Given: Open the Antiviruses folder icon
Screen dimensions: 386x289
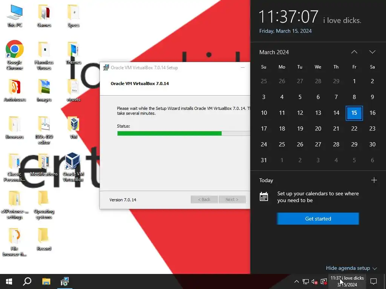Looking at the screenshot, I should 15,90.
